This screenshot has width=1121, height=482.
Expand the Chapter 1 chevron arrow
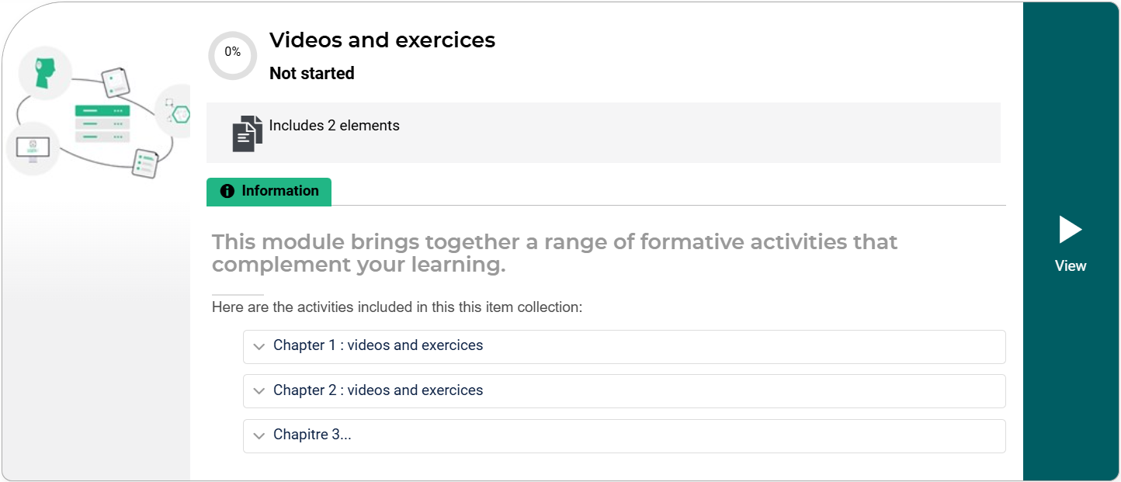[259, 347]
